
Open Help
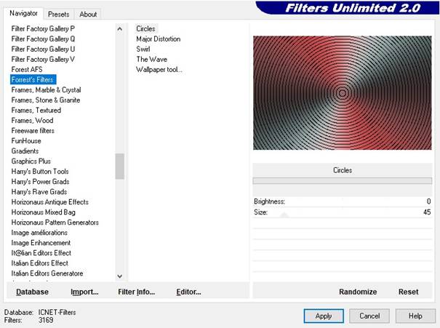pos(415,316)
